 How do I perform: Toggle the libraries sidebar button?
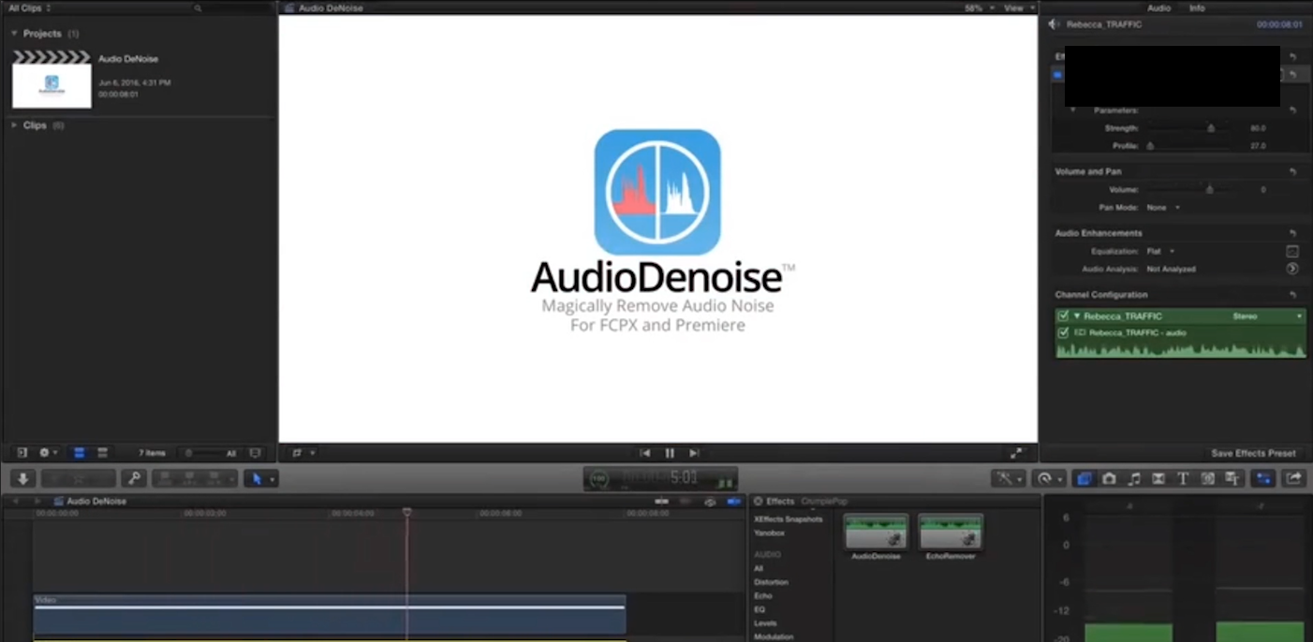point(22,453)
